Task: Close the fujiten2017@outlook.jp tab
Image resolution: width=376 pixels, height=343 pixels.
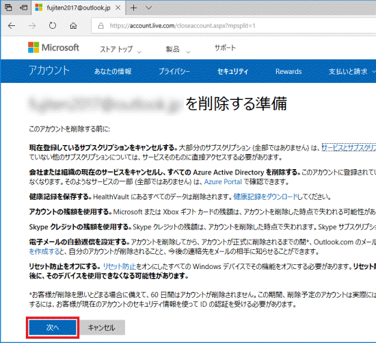Action: pyautogui.click(x=118, y=8)
